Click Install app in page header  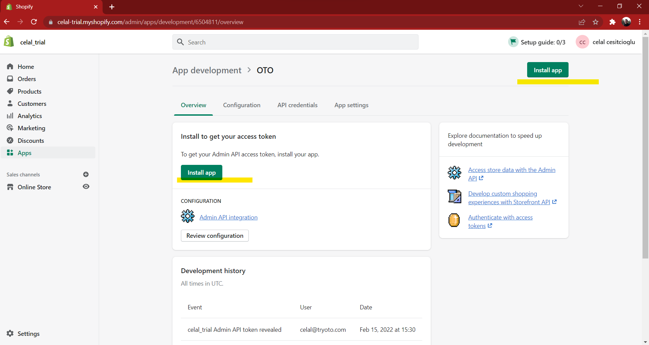tap(548, 70)
